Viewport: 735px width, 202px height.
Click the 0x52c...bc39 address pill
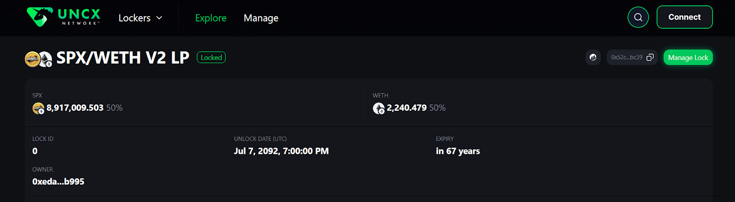(632, 57)
